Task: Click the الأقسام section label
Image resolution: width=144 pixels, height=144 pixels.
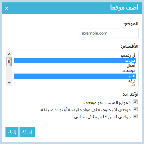Action: coord(130,47)
